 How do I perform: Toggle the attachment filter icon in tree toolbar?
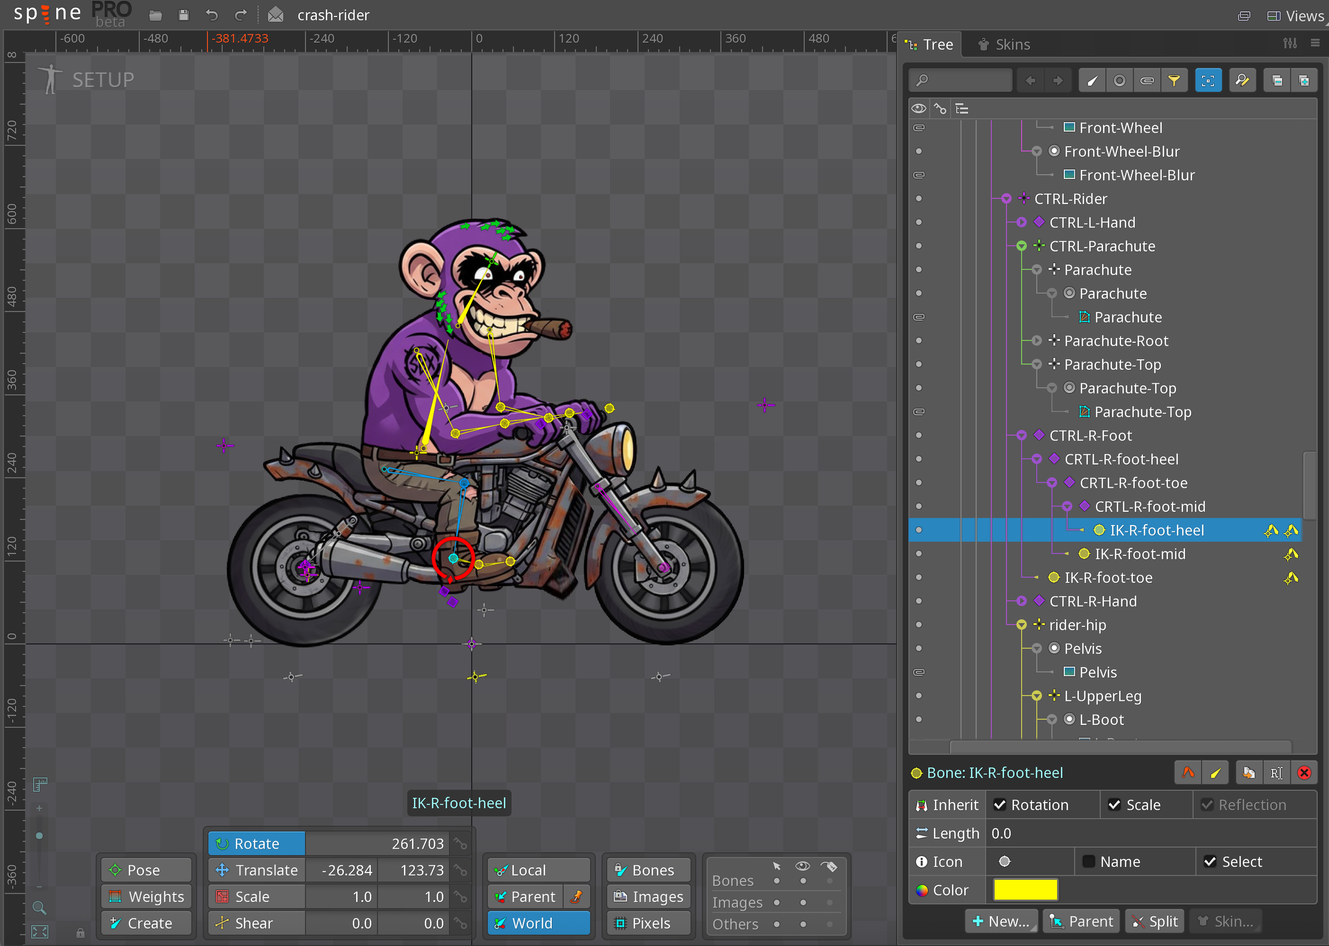[x=1147, y=80]
